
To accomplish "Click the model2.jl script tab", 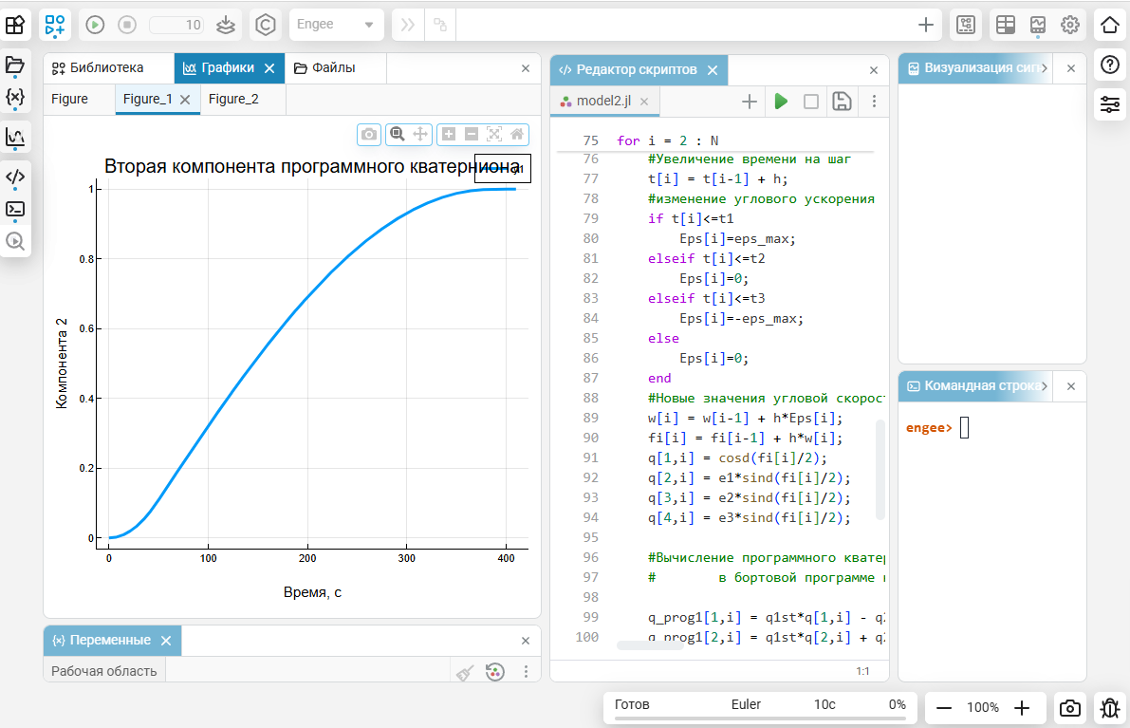I will click(604, 101).
